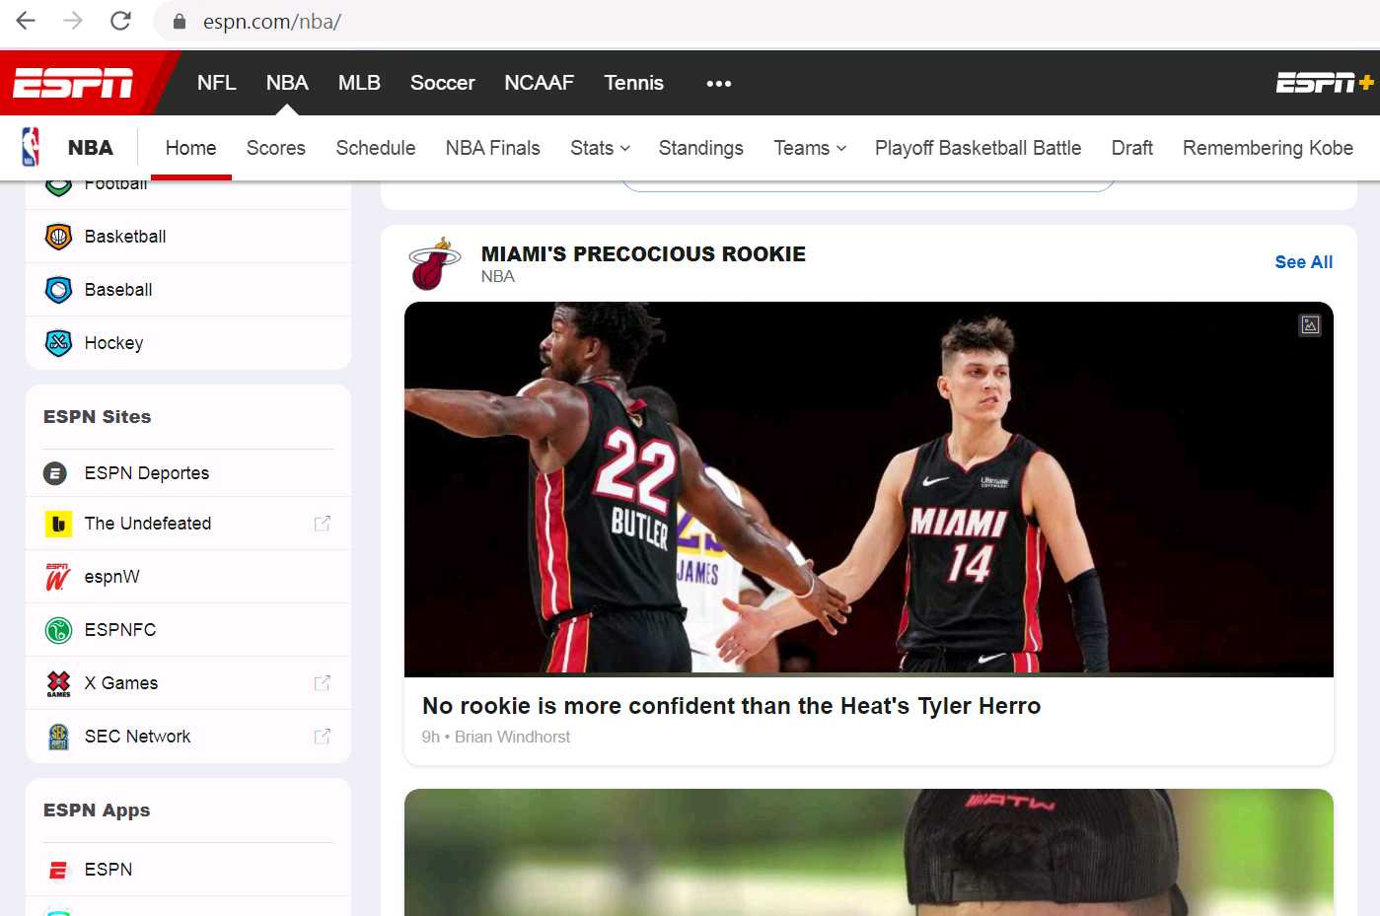Viewport: 1380px width, 916px height.
Task: Click the espnW logo icon
Action: click(x=58, y=577)
